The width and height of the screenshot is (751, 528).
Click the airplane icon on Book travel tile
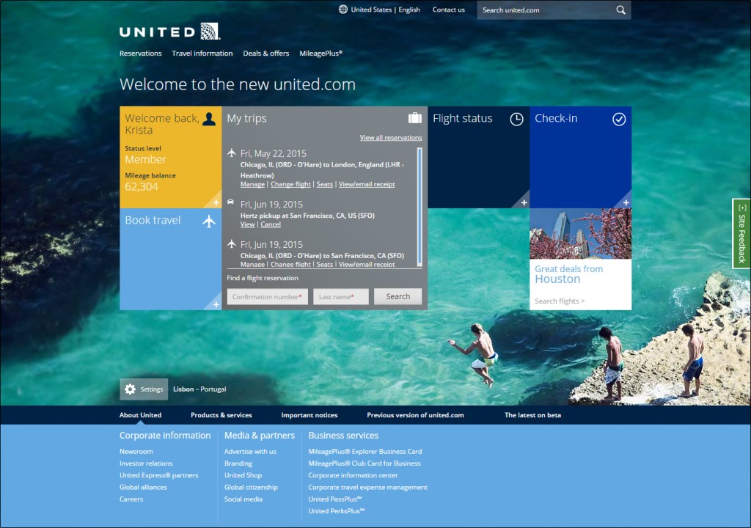[209, 221]
